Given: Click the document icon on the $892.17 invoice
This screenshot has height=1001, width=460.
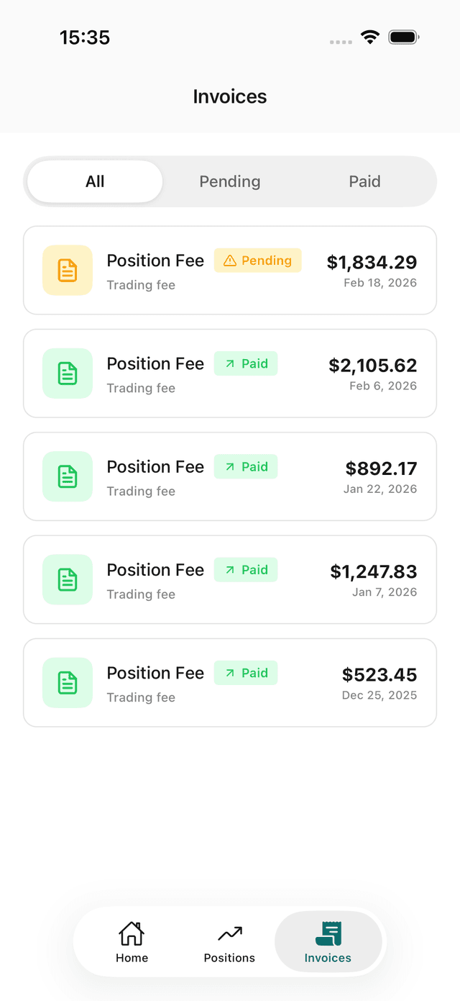Looking at the screenshot, I should (x=67, y=476).
